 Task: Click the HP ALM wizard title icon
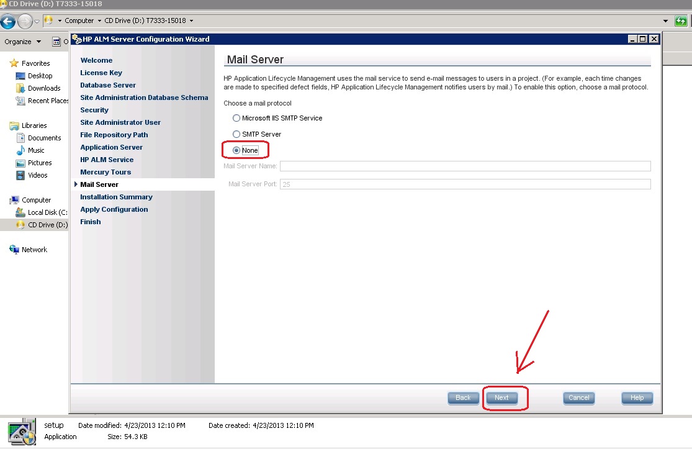point(77,39)
